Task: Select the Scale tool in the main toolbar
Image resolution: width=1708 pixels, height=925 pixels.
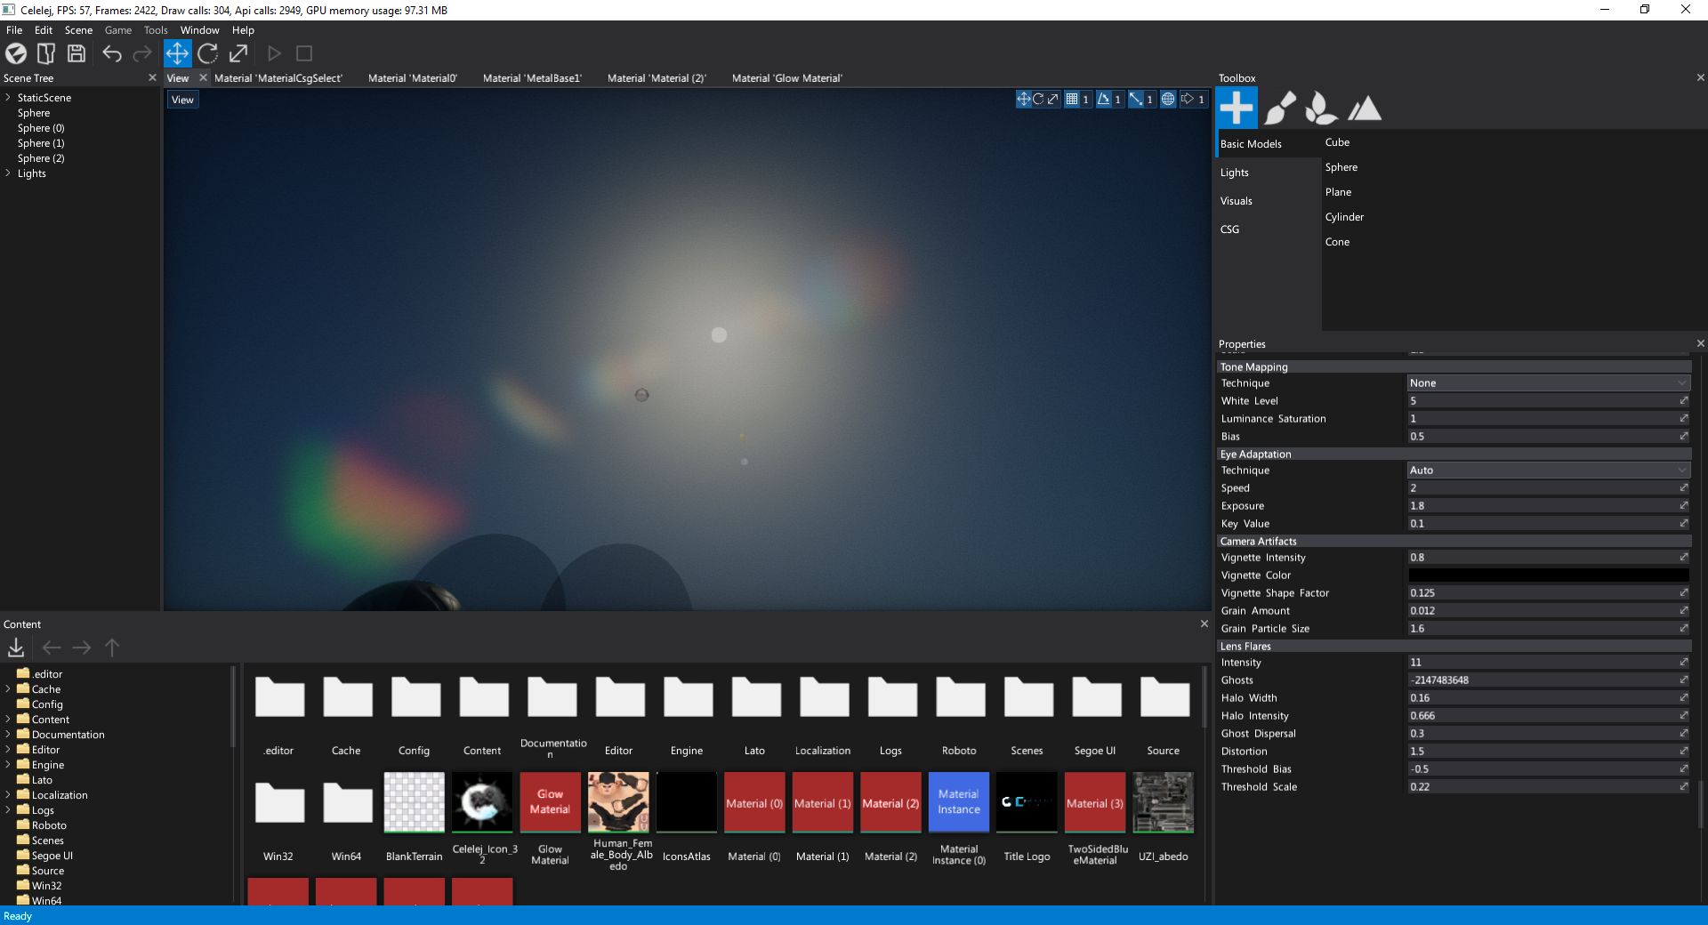Action: pos(238,53)
